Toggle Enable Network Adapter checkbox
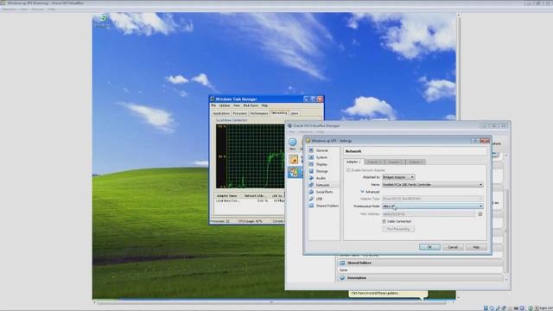The image size is (553, 311). pyautogui.click(x=348, y=170)
